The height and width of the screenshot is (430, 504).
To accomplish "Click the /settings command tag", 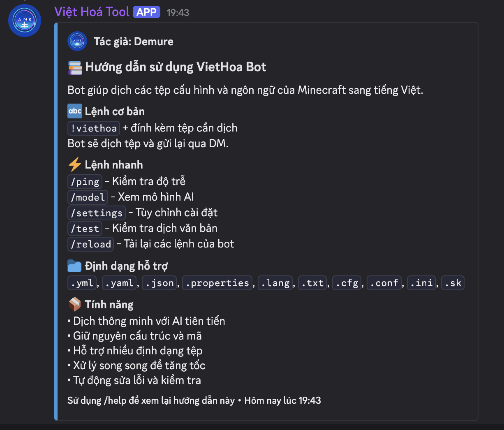I will click(x=97, y=213).
